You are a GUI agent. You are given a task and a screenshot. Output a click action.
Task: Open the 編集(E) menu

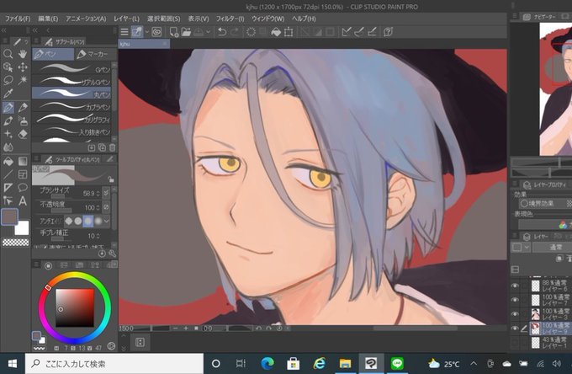(x=48, y=19)
